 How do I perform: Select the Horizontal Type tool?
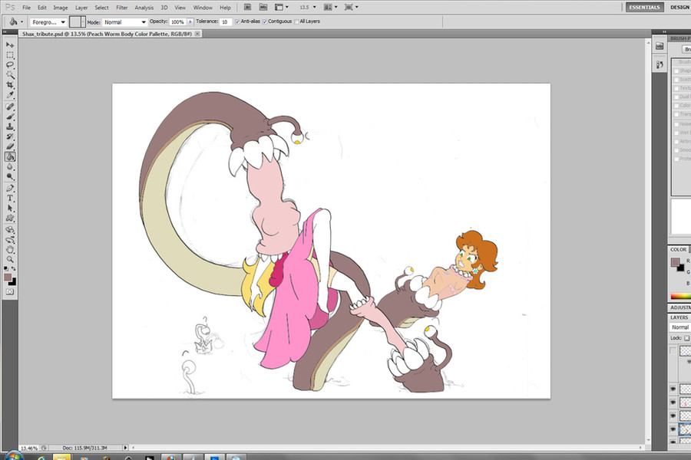coord(10,198)
